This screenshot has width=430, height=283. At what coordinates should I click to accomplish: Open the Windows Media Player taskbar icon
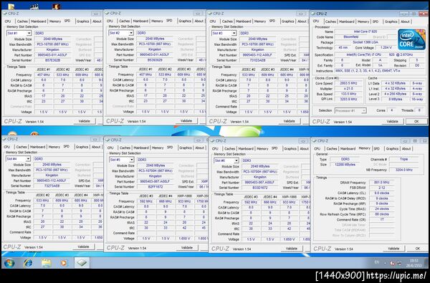[x=64, y=263]
